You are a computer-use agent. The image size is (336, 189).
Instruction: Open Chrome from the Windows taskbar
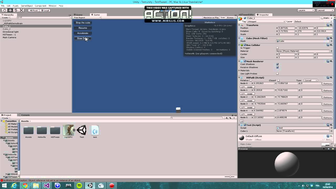25,186
